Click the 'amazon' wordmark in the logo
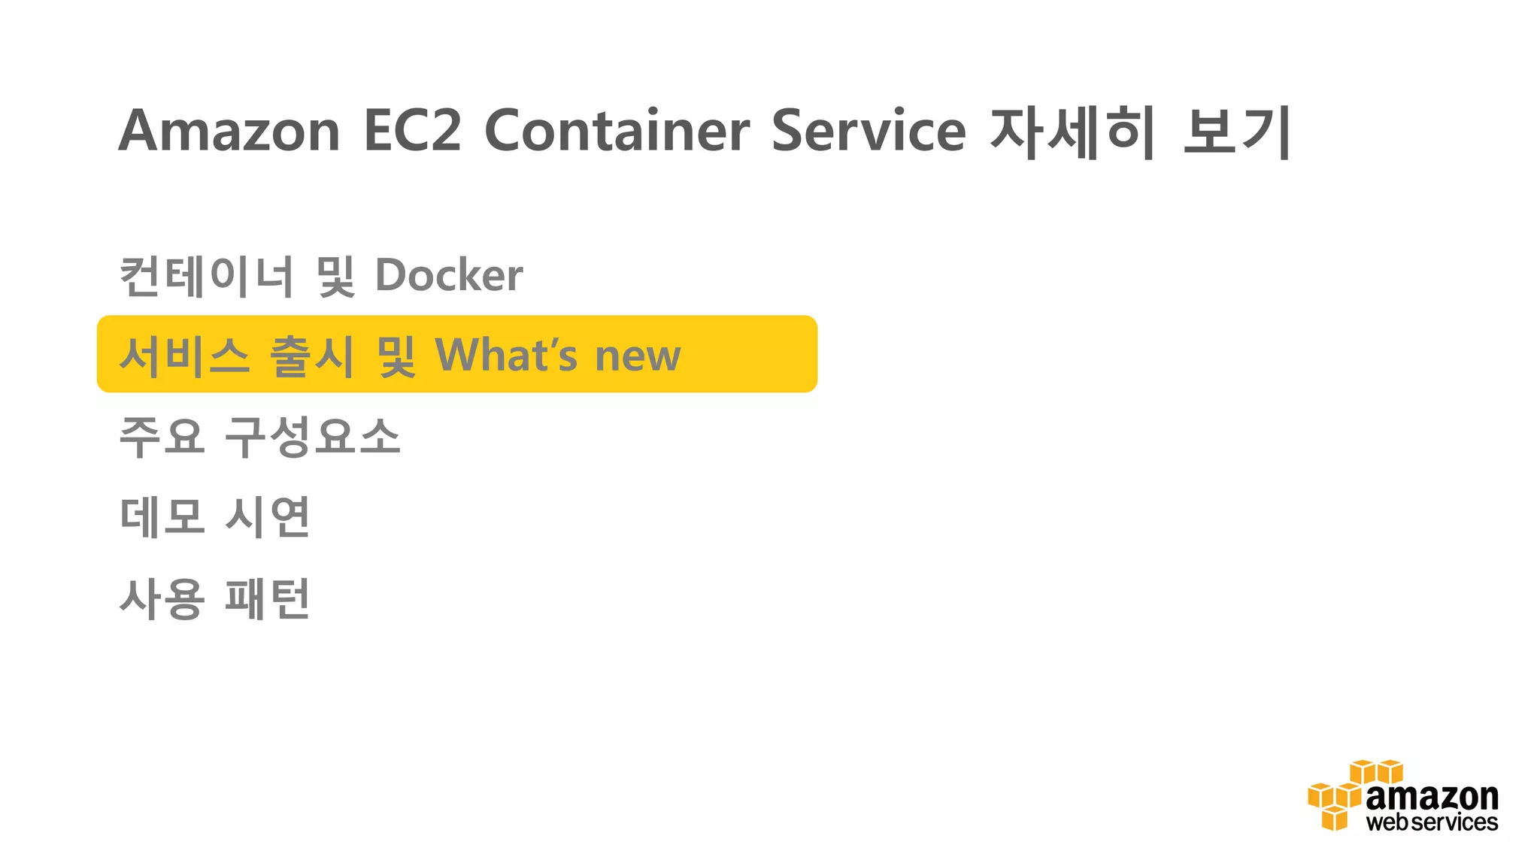This screenshot has width=1540, height=866. [1432, 796]
